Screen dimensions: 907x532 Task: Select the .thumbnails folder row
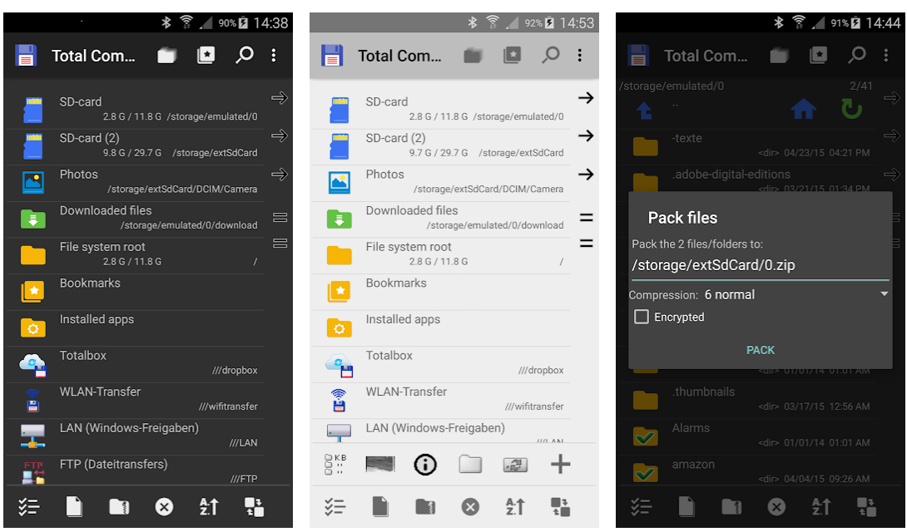click(x=748, y=401)
